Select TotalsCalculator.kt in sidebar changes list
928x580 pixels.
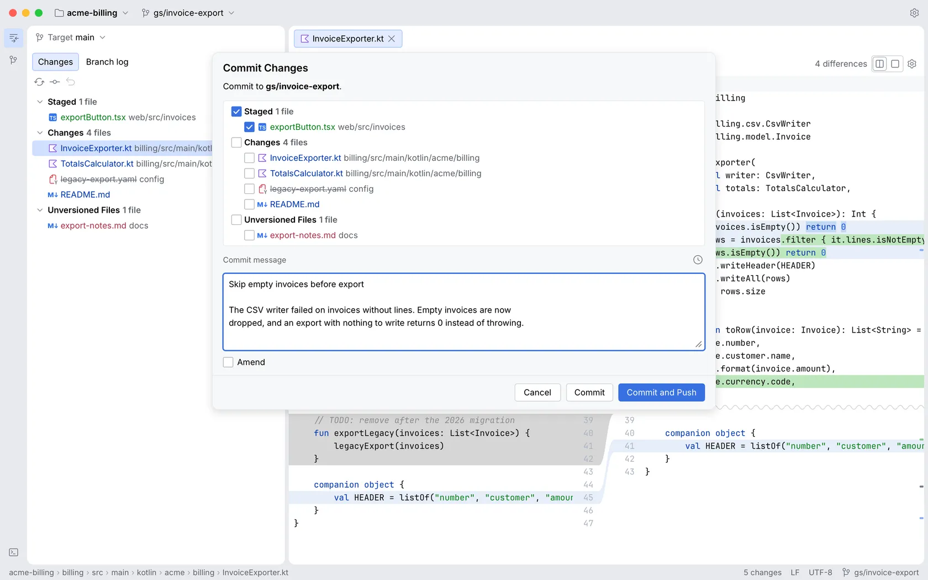pyautogui.click(x=123, y=164)
